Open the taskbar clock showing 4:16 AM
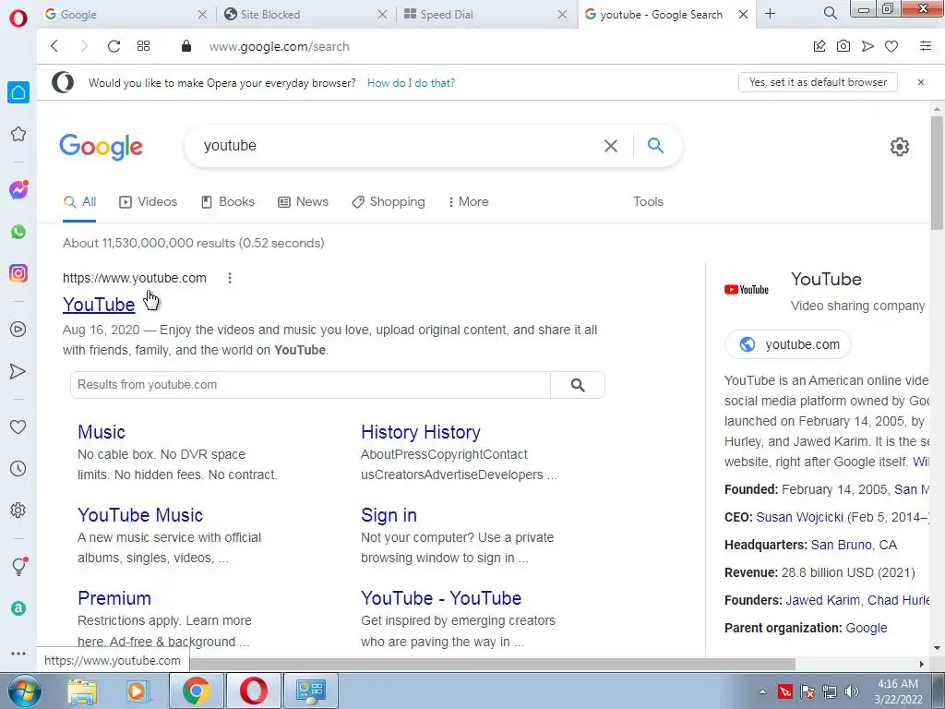The width and height of the screenshot is (945, 709). (898, 691)
